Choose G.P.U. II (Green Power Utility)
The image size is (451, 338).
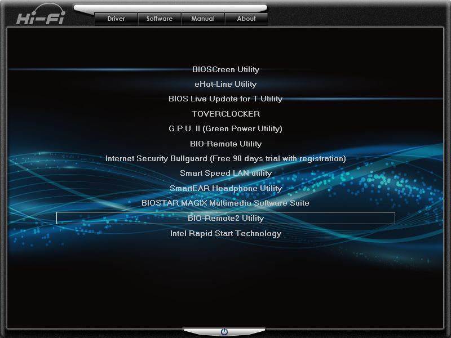(226, 129)
